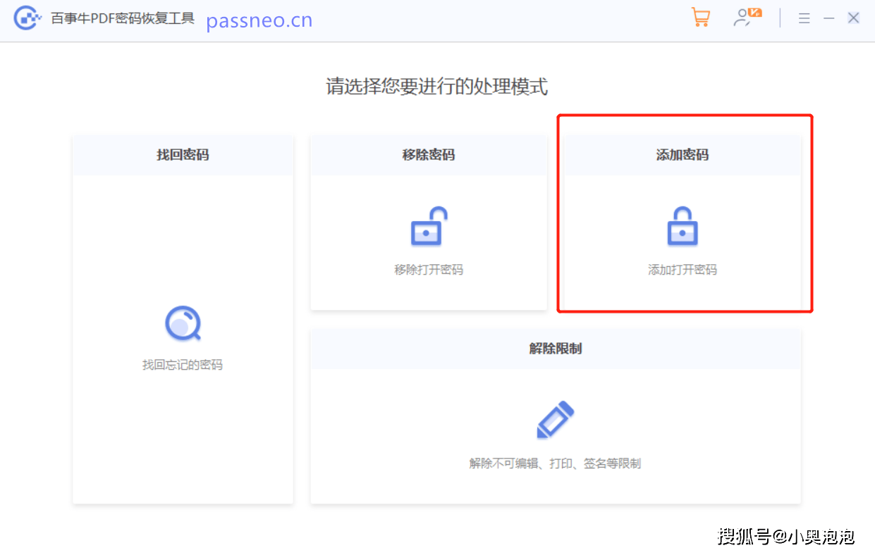Image resolution: width=875 pixels, height=555 pixels.
Task: Select the 添加密码 card header
Action: (x=683, y=155)
